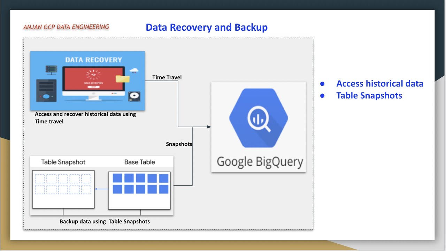Click 'Access and recover historical data using' caption

[x=85, y=114]
